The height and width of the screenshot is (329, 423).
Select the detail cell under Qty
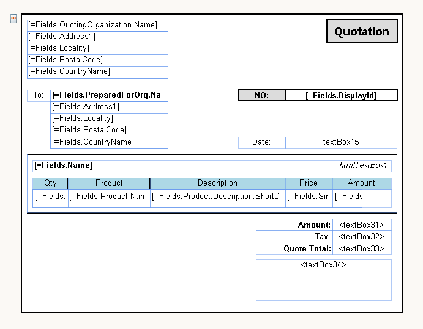(x=50, y=198)
